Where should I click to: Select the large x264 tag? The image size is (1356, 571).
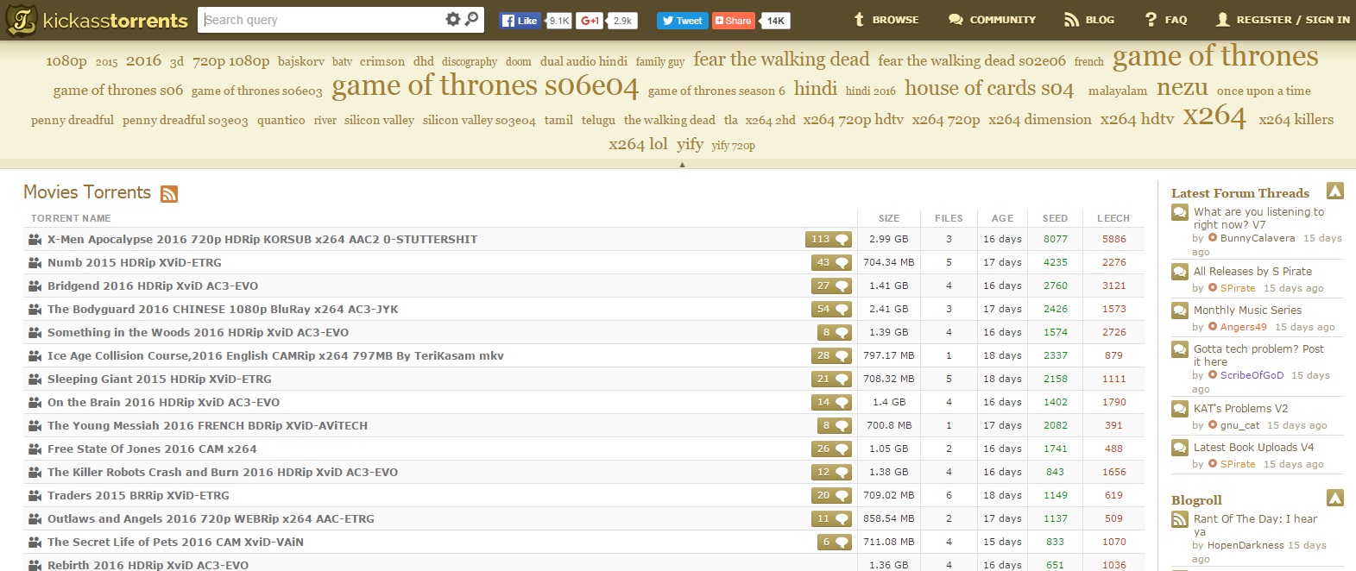[1214, 116]
